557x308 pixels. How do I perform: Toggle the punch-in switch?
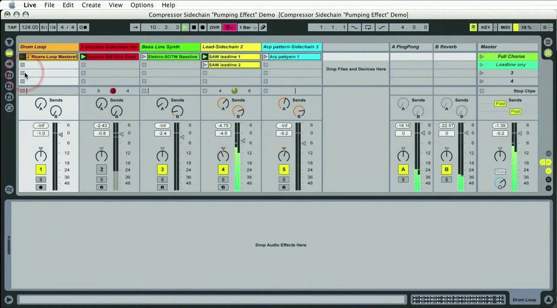[354, 27]
